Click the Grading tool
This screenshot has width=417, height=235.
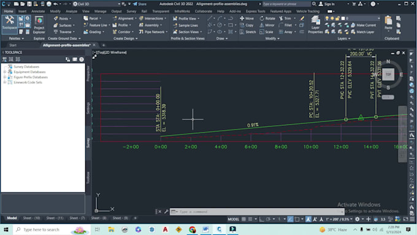pos(93,32)
